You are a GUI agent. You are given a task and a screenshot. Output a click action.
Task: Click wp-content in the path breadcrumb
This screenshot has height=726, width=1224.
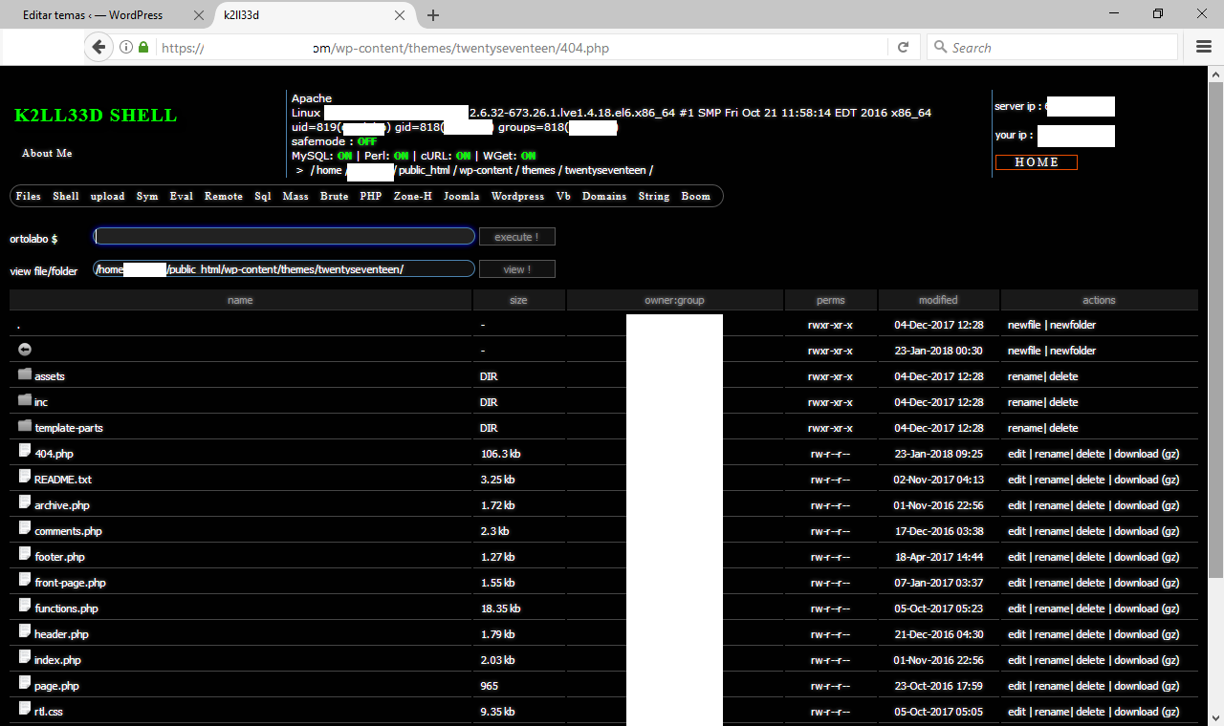[x=487, y=170]
